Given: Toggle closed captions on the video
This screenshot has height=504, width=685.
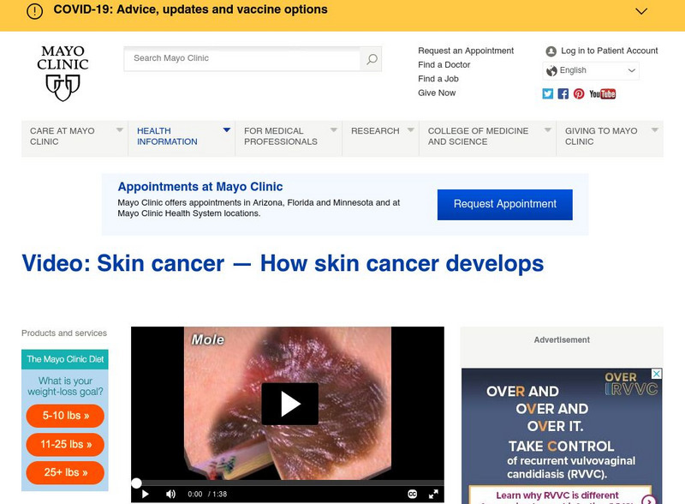Looking at the screenshot, I should tap(412, 493).
